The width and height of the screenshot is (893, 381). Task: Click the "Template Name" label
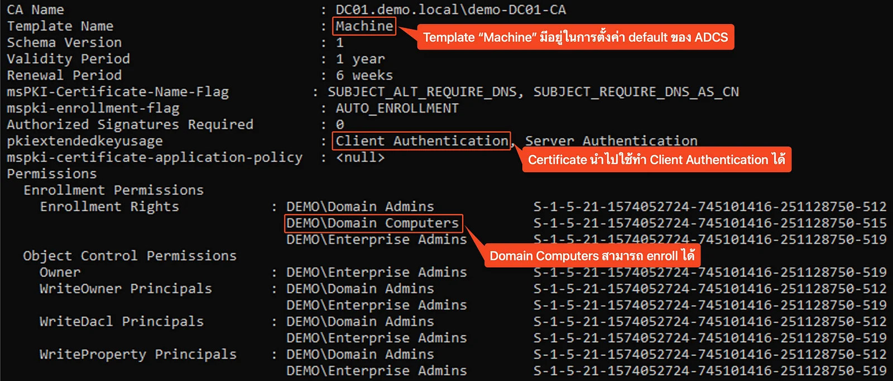pos(60,26)
